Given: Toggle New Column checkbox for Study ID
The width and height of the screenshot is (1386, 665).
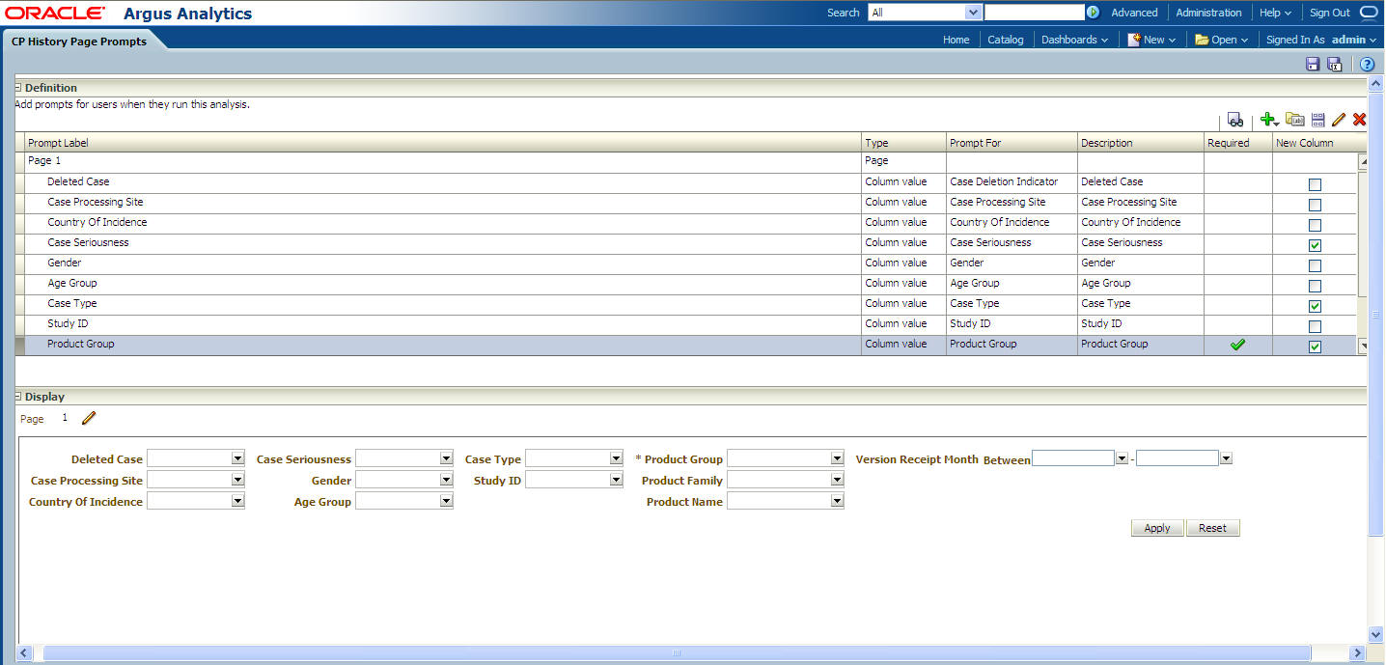Looking at the screenshot, I should tap(1315, 326).
